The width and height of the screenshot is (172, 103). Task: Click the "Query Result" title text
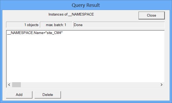click(x=86, y=5)
